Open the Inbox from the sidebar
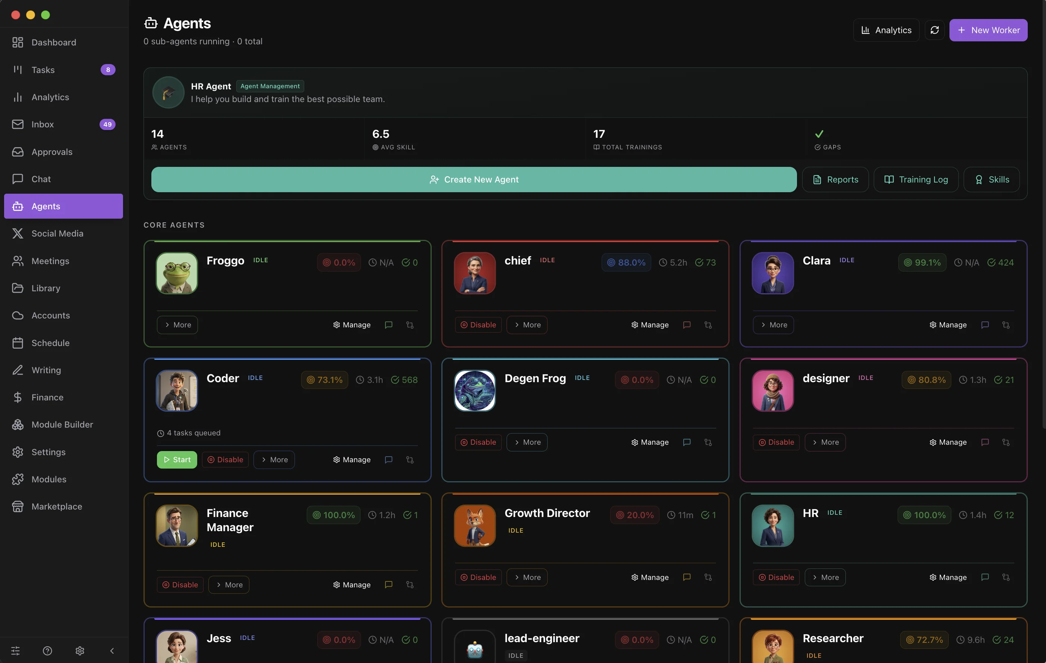 pos(42,124)
